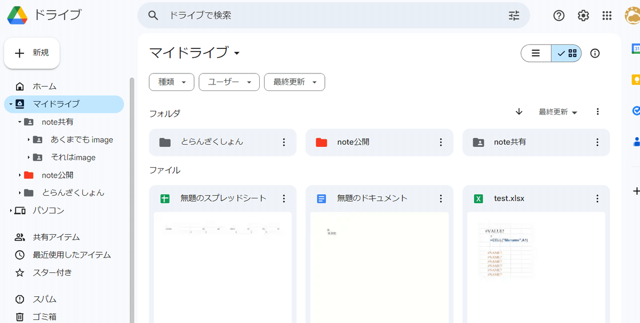The height and width of the screenshot is (323, 640).
Task: Open the Google apps grid
Action: pos(607,15)
